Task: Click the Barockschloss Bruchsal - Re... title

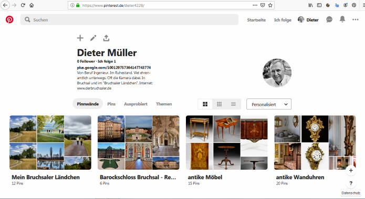Action: [138, 177]
